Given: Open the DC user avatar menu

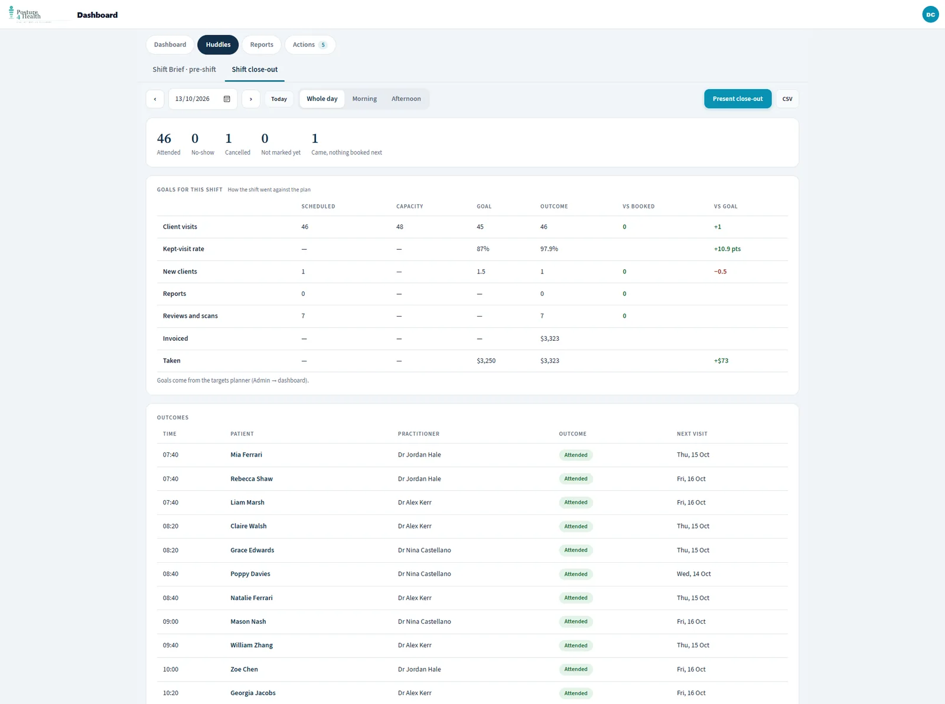Looking at the screenshot, I should [x=930, y=14].
